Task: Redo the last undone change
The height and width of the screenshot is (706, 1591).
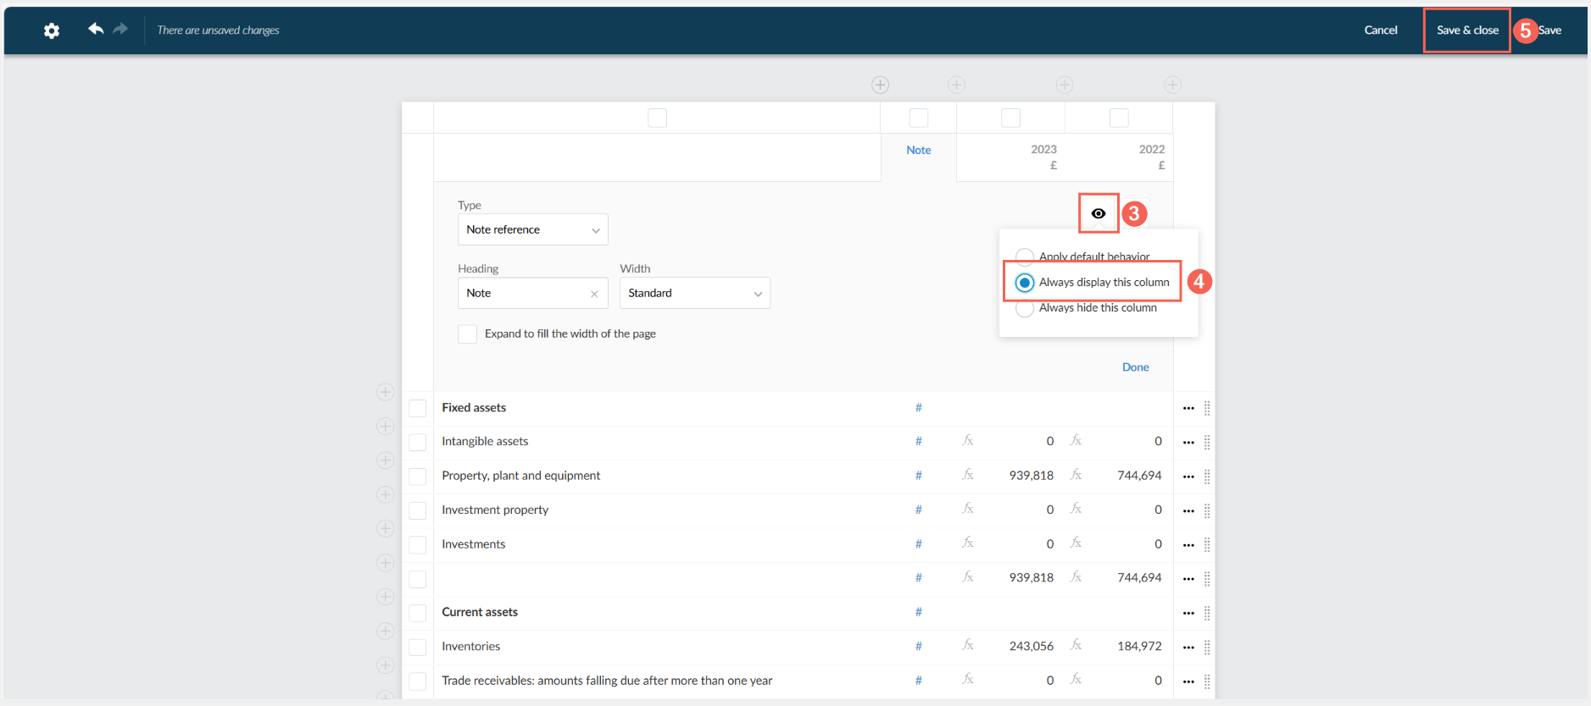Action: click(120, 29)
